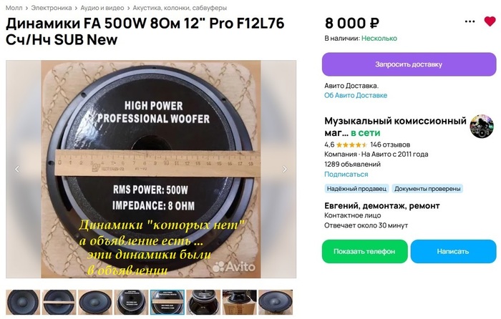
Task: Show next photo with right arrow
Action: click(x=284, y=169)
